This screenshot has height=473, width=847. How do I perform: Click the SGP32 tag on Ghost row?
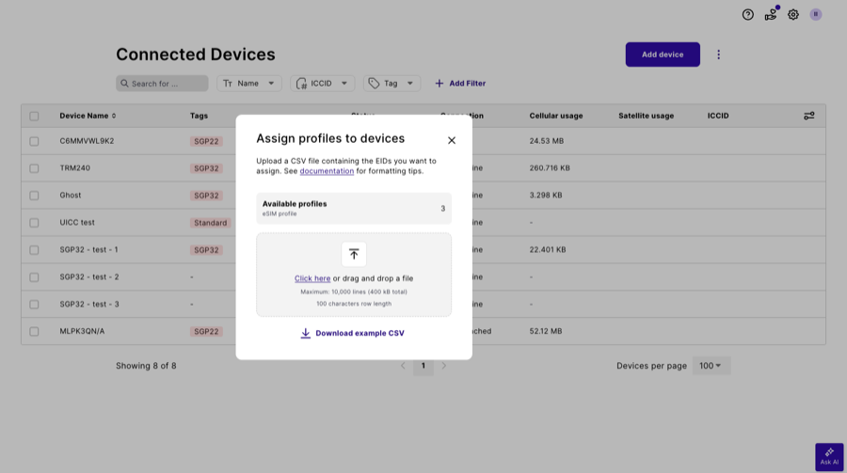tap(206, 196)
